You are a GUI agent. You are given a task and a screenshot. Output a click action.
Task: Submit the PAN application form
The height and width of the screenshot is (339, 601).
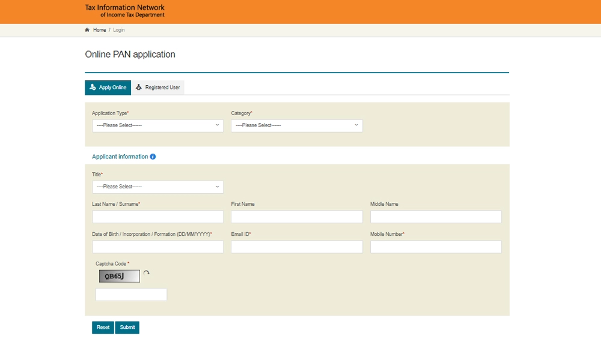(127, 328)
